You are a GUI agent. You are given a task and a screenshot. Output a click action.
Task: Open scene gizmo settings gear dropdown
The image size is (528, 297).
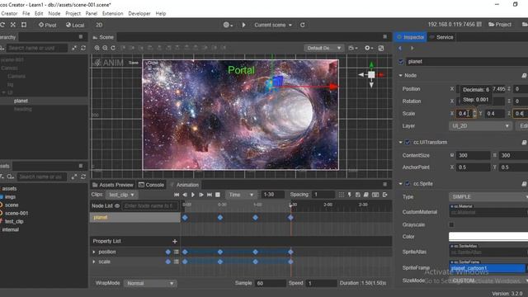[x=369, y=48]
